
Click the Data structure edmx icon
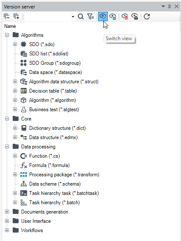tap(24, 137)
